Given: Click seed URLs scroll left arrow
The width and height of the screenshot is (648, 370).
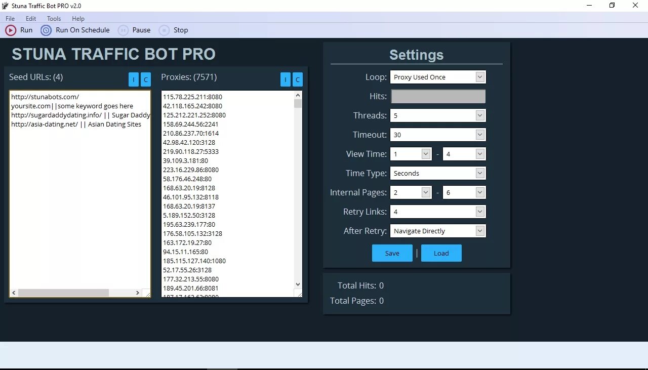Looking at the screenshot, I should [x=14, y=293].
